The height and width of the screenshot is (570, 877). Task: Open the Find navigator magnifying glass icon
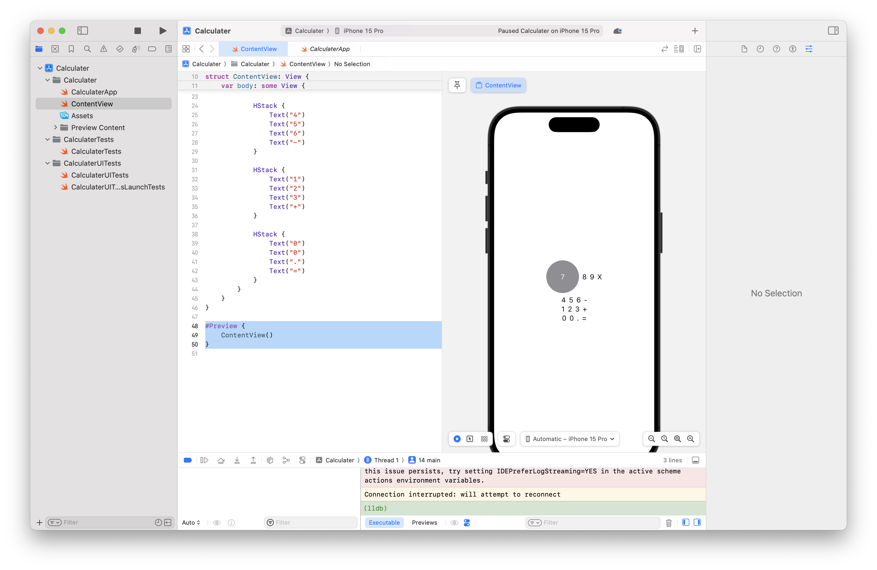[x=87, y=49]
